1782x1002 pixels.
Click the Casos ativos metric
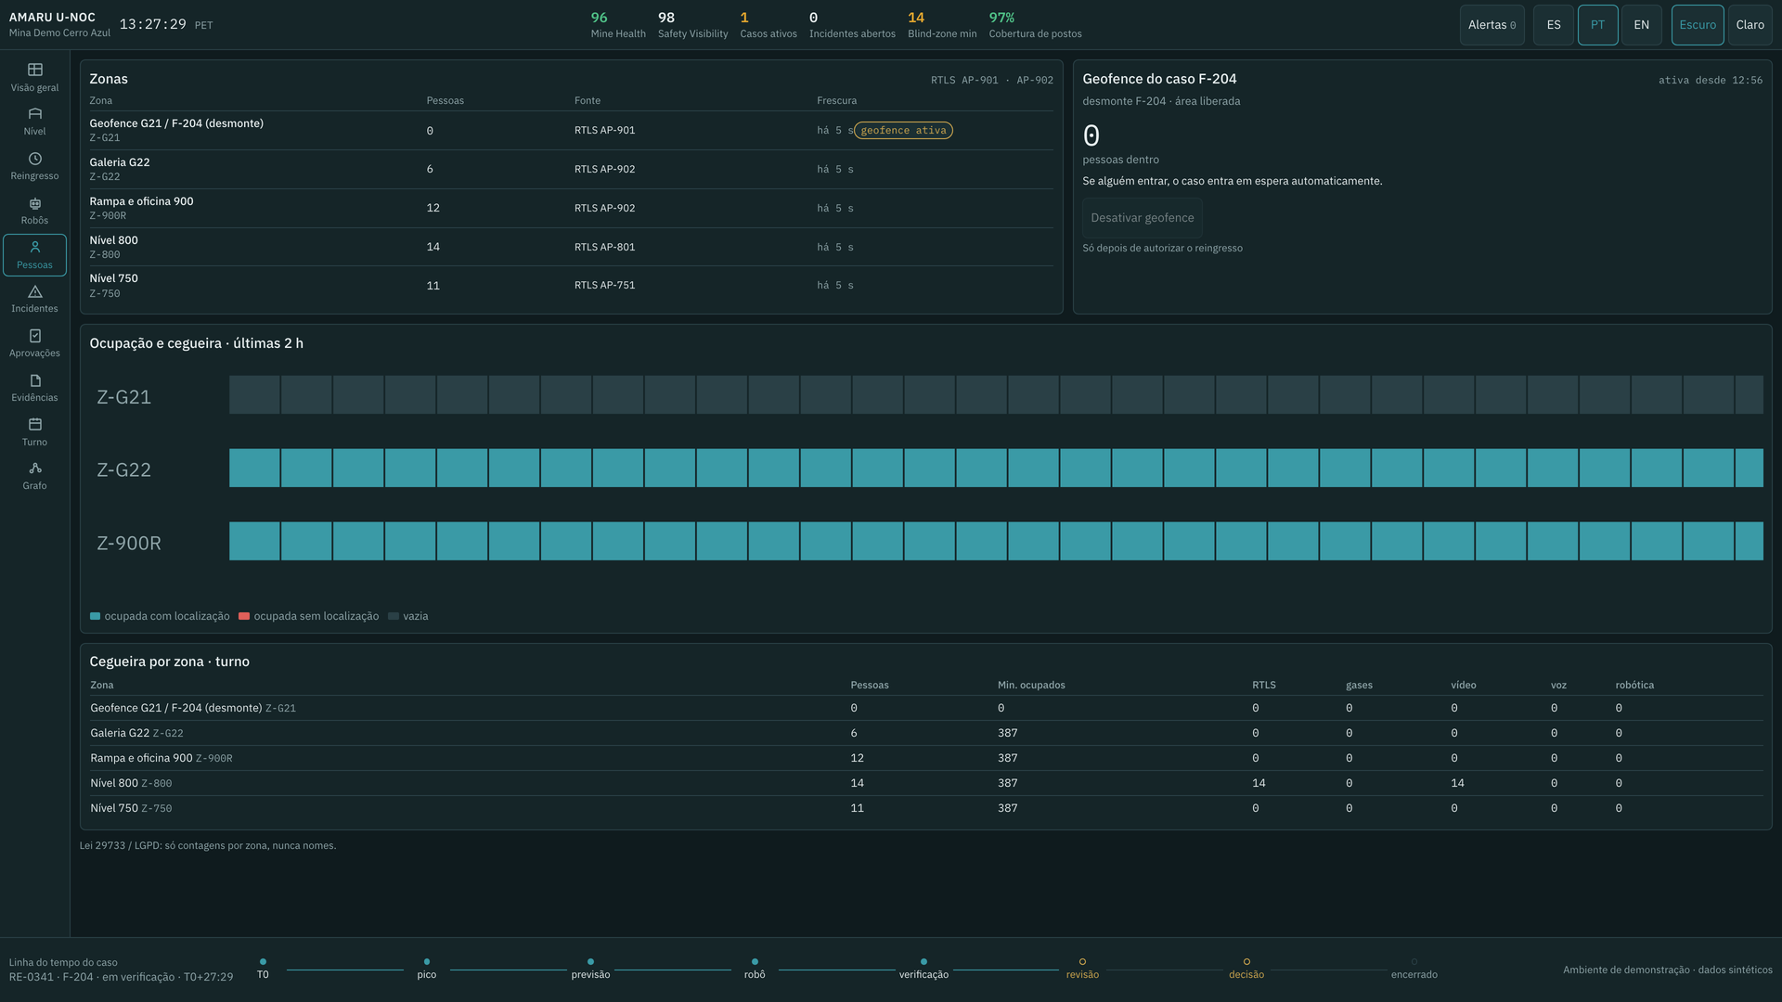[x=768, y=25]
